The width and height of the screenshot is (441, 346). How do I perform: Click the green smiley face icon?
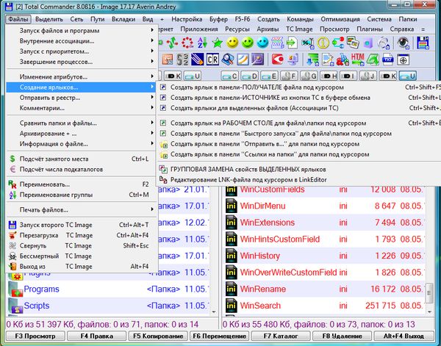(248, 43)
